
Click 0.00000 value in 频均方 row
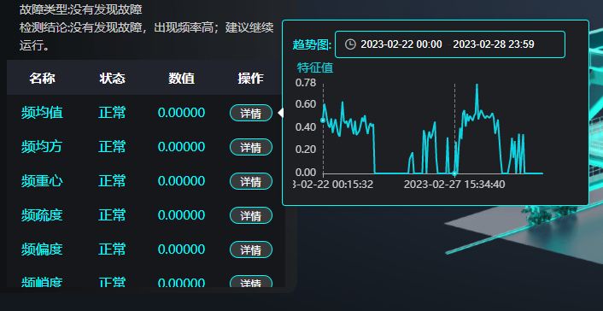[182, 147]
